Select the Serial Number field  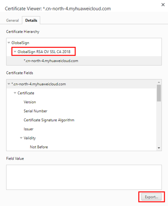[35, 111]
